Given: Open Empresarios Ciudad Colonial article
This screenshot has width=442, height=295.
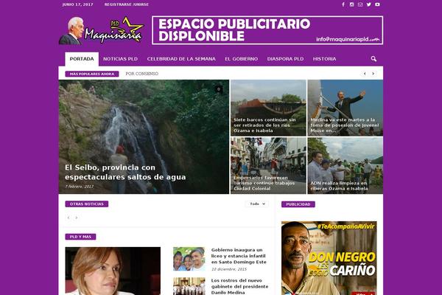Looking at the screenshot, I should pos(264,183).
